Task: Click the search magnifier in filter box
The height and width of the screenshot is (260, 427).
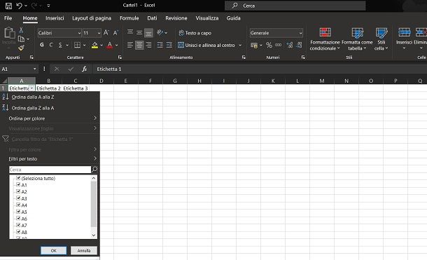Action: pyautogui.click(x=94, y=170)
